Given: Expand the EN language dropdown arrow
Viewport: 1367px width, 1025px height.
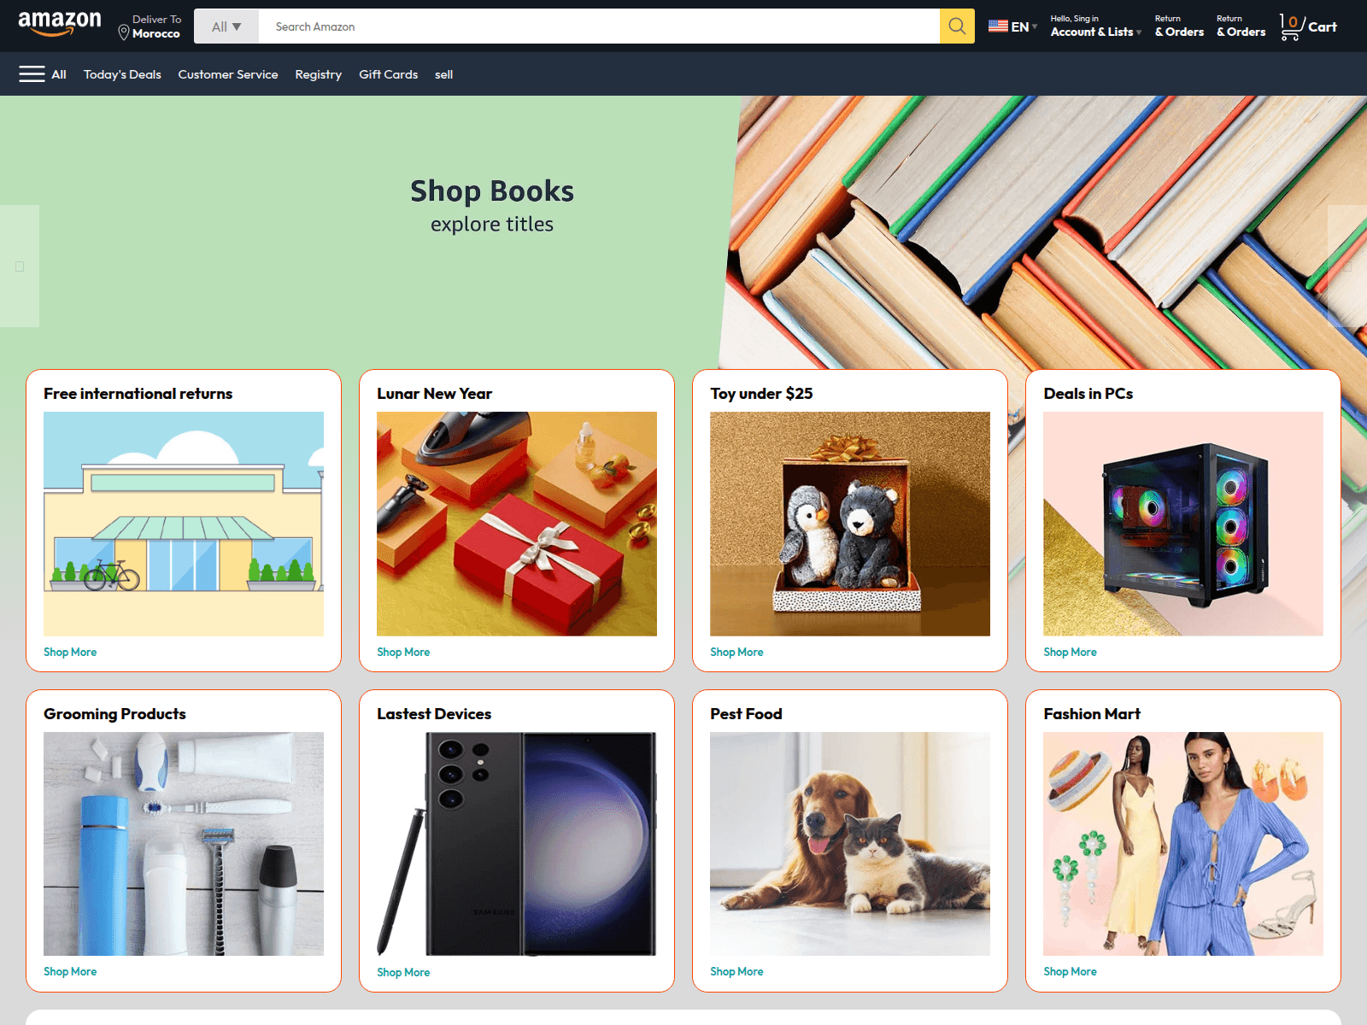Looking at the screenshot, I should 1035,26.
